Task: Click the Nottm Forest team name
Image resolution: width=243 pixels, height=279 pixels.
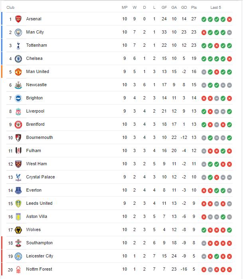Action: point(39,269)
